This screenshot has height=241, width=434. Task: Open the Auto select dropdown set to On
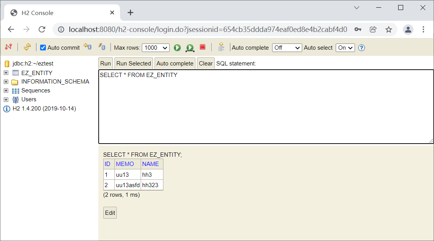click(345, 47)
